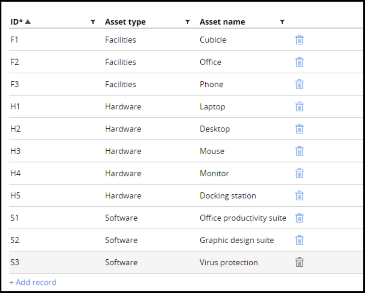The image size is (365, 293).
Task: Delete the Desktop record (H2)
Action: pos(299,129)
